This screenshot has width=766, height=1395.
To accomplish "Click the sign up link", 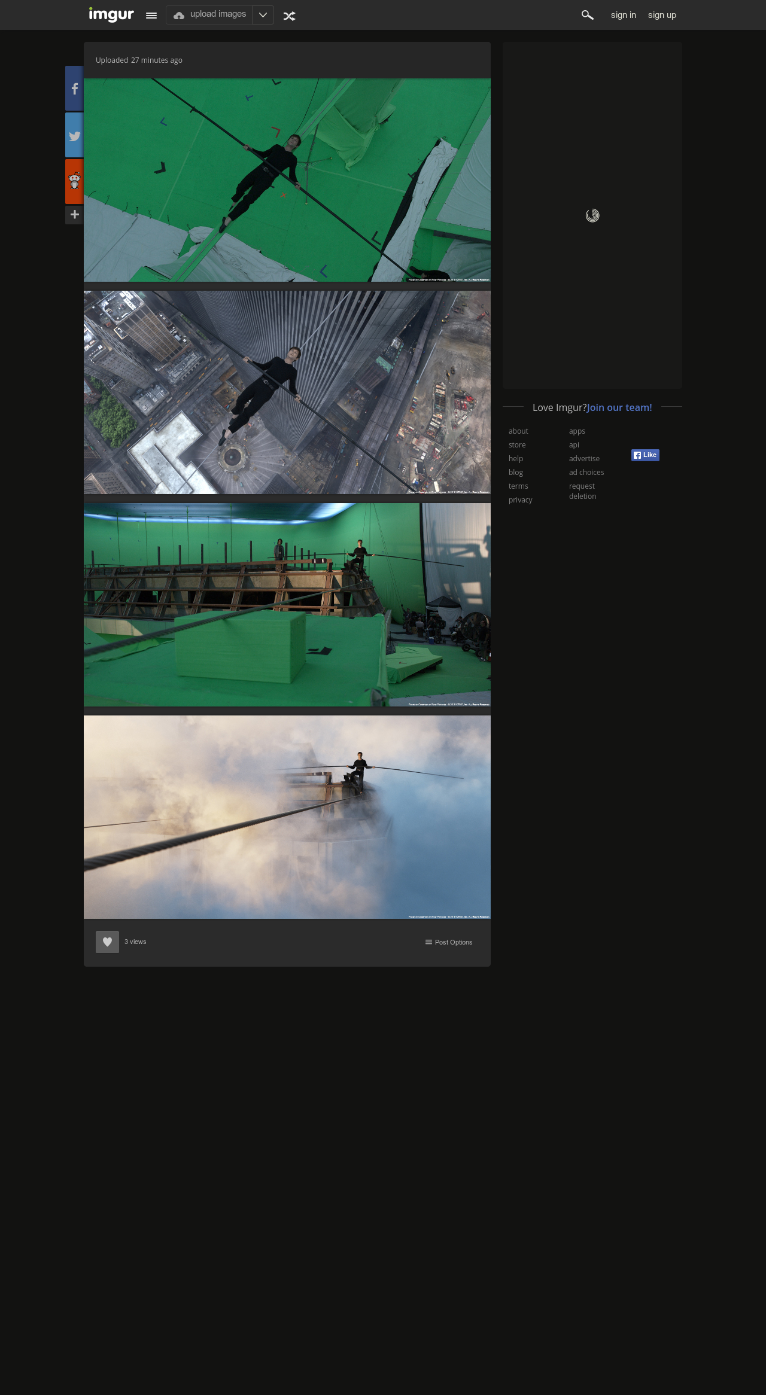I will [662, 15].
